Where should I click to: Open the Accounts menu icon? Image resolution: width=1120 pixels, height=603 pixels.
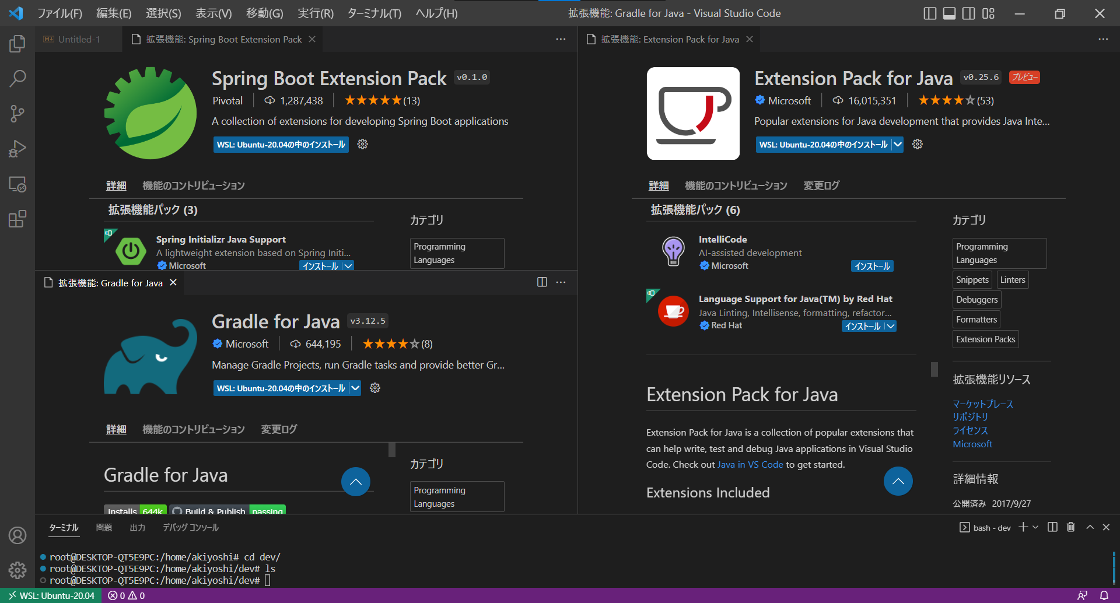[x=17, y=535]
